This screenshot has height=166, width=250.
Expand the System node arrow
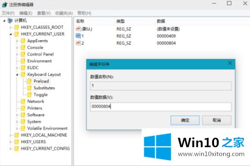[x=17, y=122]
